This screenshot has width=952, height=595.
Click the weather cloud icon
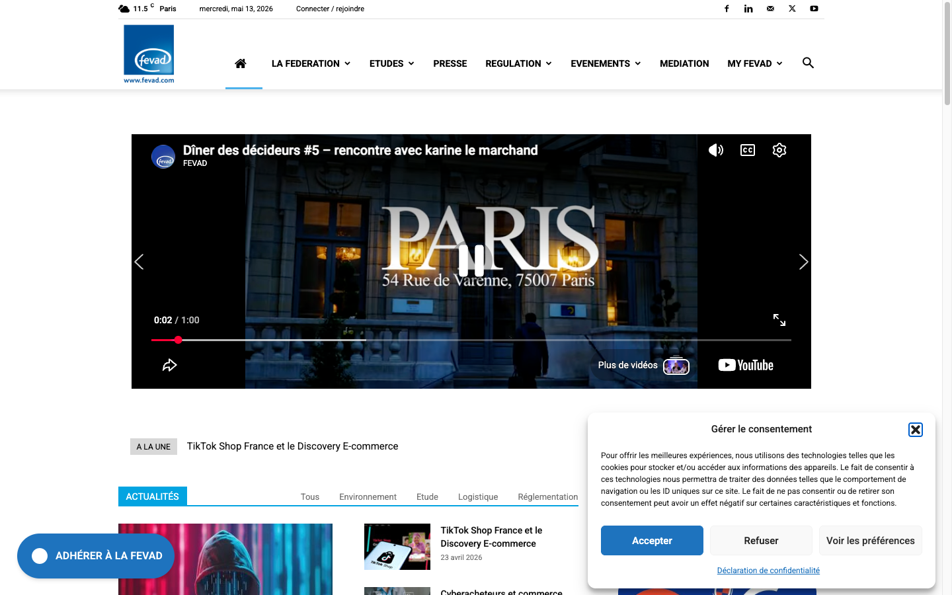(x=124, y=9)
